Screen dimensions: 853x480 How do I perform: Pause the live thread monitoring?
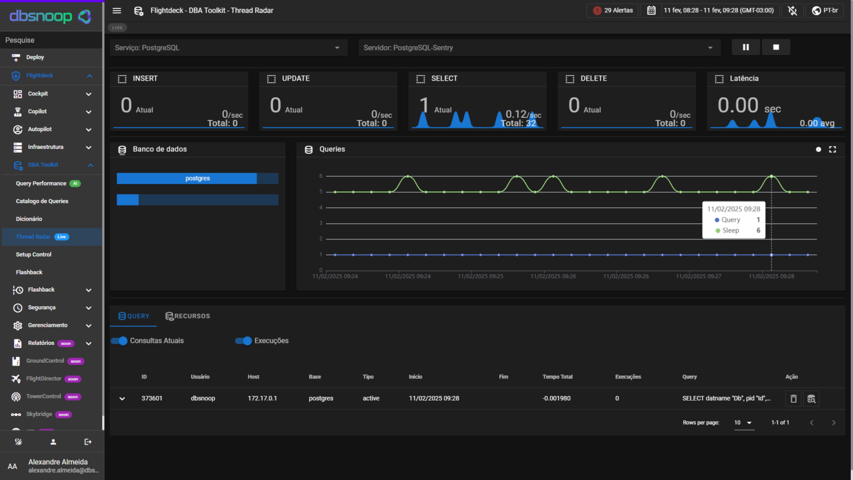(746, 47)
